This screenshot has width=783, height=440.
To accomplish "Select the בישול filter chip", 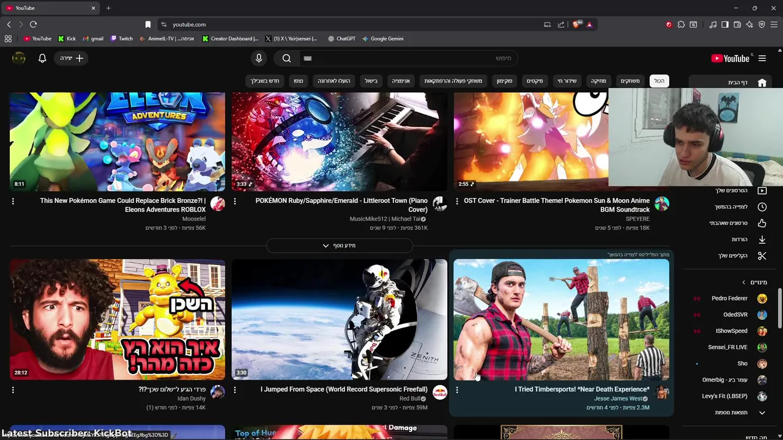I will [x=371, y=81].
